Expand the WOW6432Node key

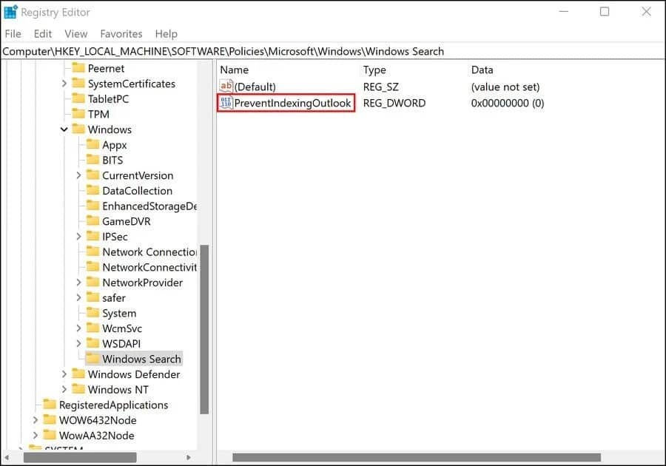click(x=36, y=420)
